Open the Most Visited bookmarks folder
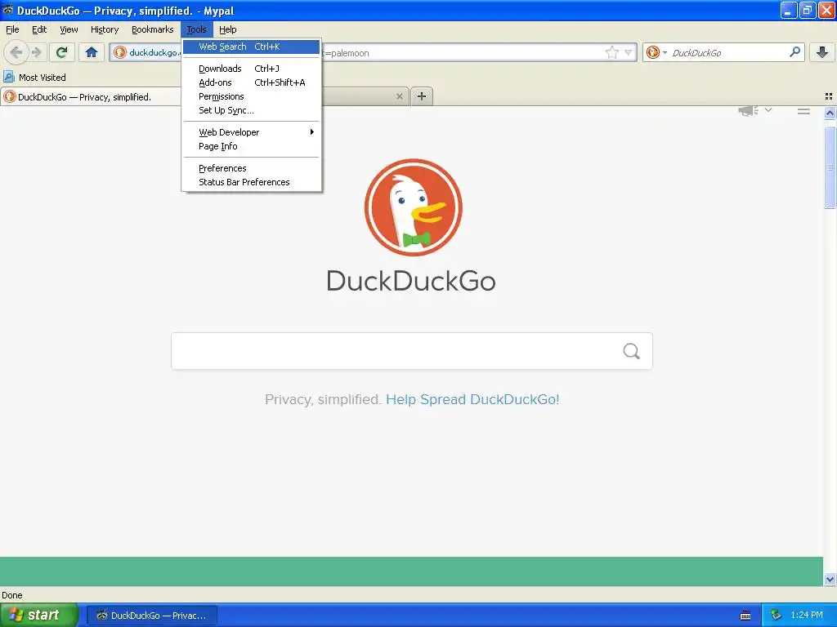837x627 pixels. click(34, 78)
